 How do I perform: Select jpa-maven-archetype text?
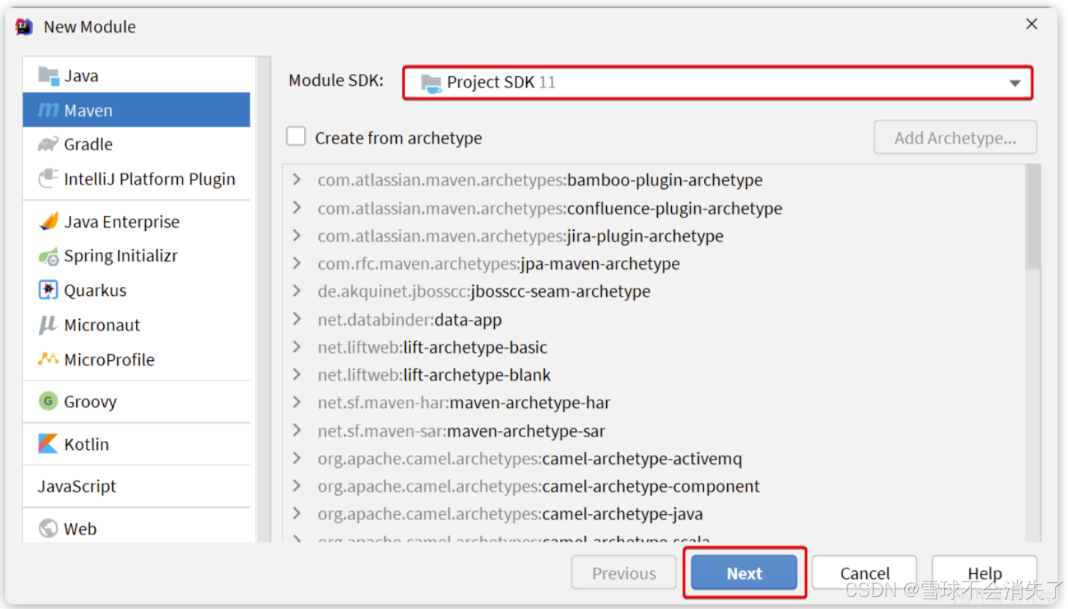click(x=600, y=264)
